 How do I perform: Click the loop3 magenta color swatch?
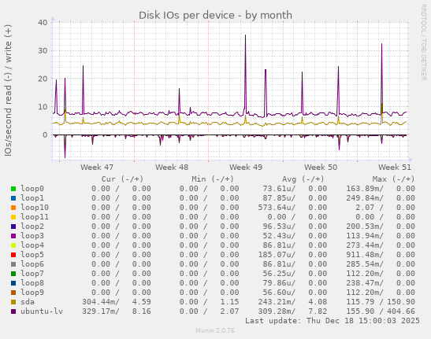(x=13, y=236)
